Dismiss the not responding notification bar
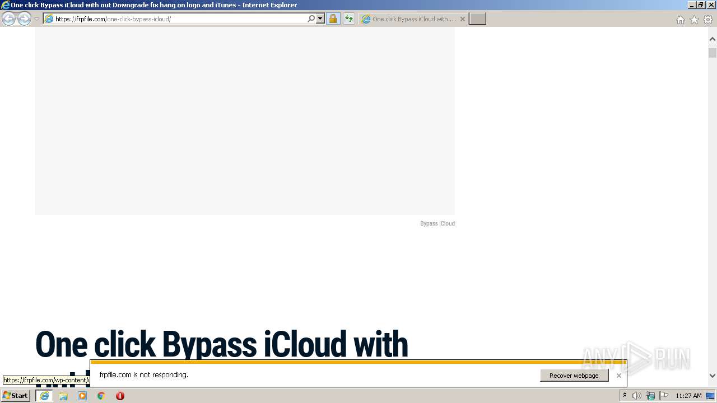Screen dimensions: 717x403 pos(618,376)
